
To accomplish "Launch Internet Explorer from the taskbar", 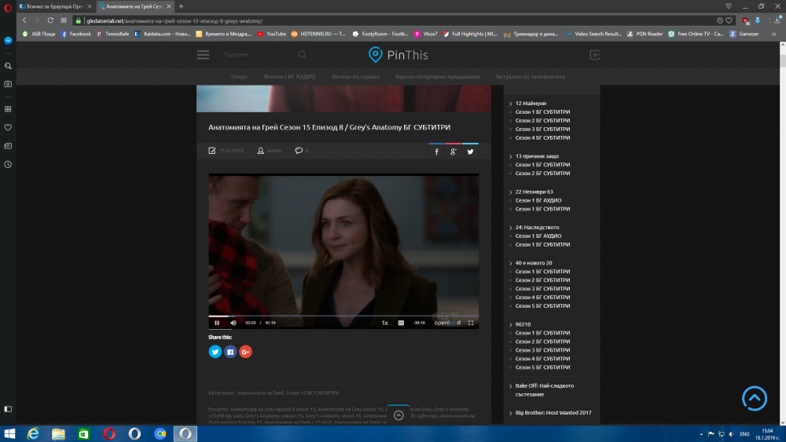I will (33, 433).
